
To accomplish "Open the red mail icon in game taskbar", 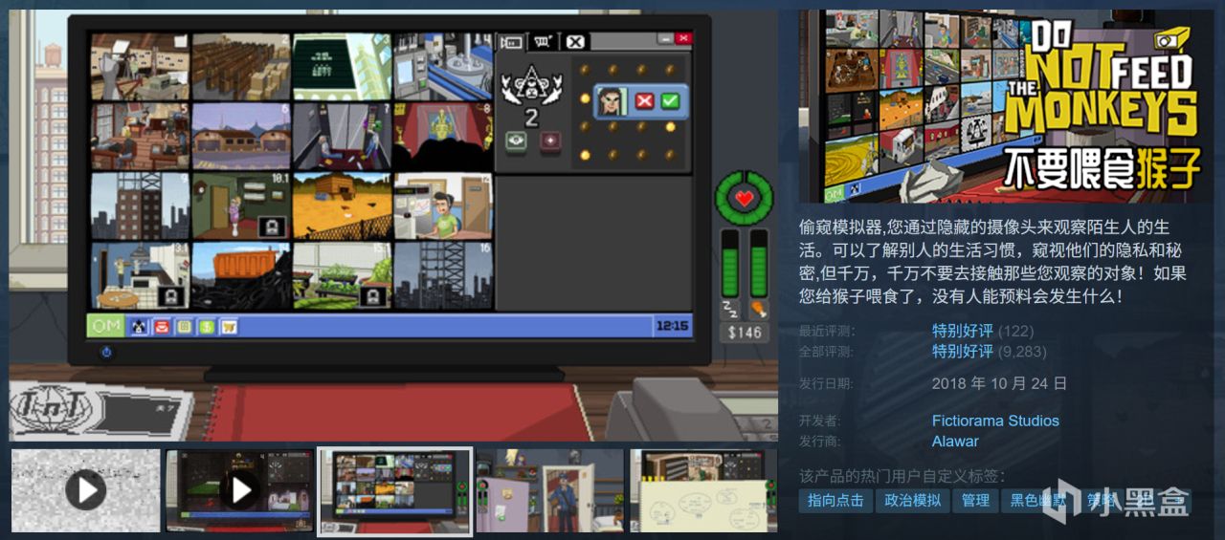I will 161,327.
